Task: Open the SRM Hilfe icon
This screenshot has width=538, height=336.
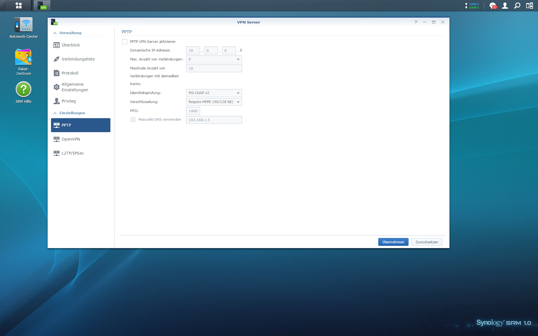Action: [24, 90]
